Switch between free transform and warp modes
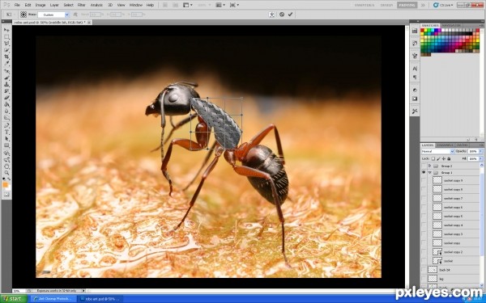 [x=272, y=15]
